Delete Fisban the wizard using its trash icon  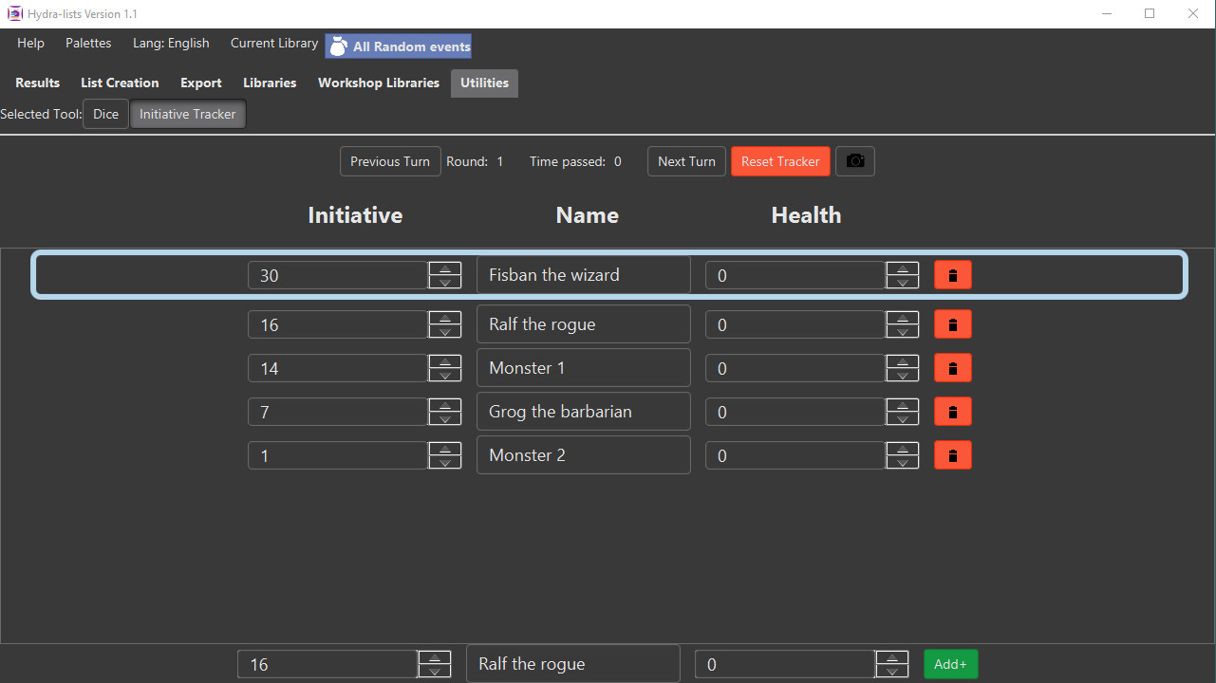[952, 274]
